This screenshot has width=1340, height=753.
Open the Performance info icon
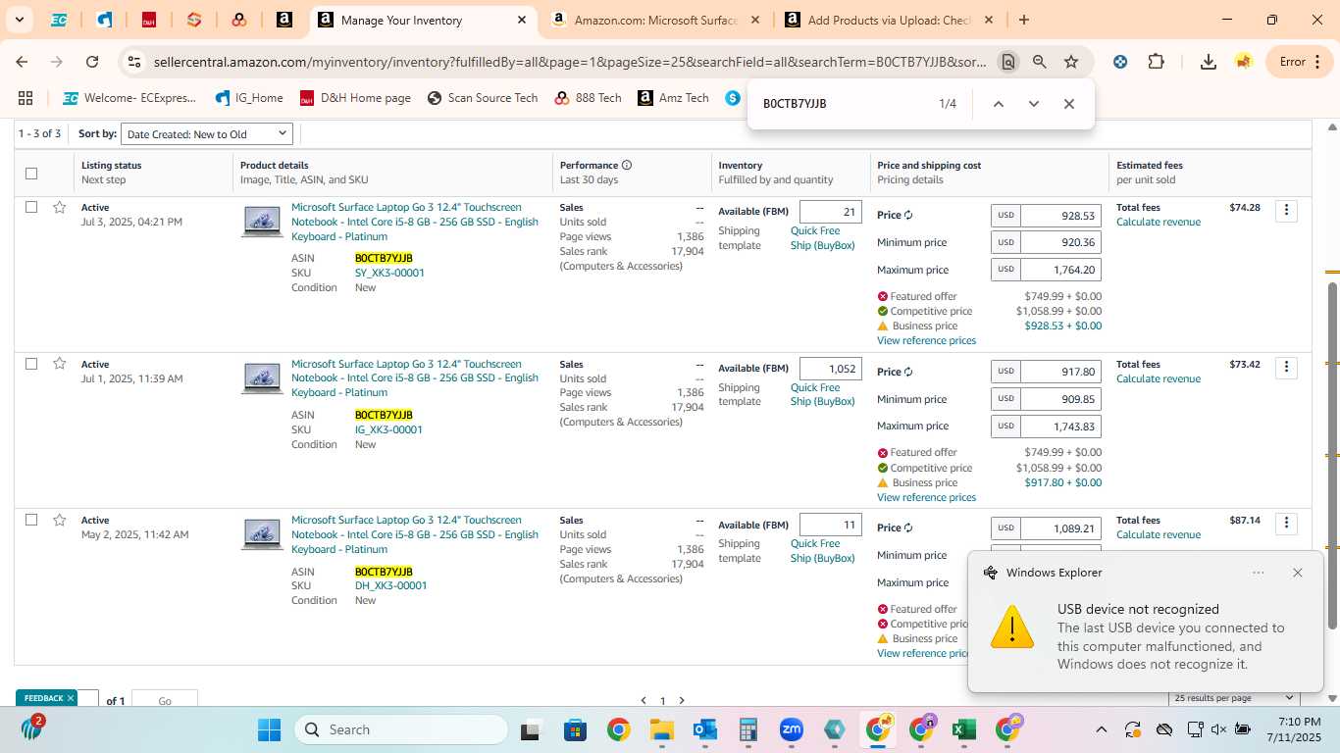[x=627, y=165]
